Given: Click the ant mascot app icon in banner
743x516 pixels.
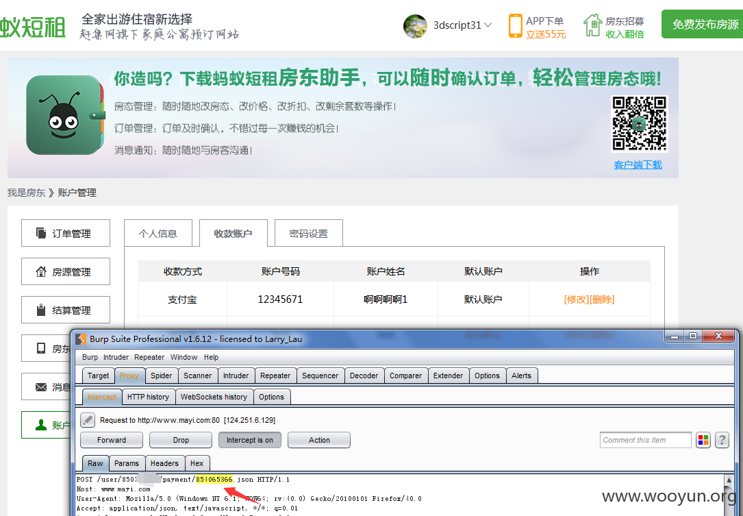Looking at the screenshot, I should (x=65, y=115).
